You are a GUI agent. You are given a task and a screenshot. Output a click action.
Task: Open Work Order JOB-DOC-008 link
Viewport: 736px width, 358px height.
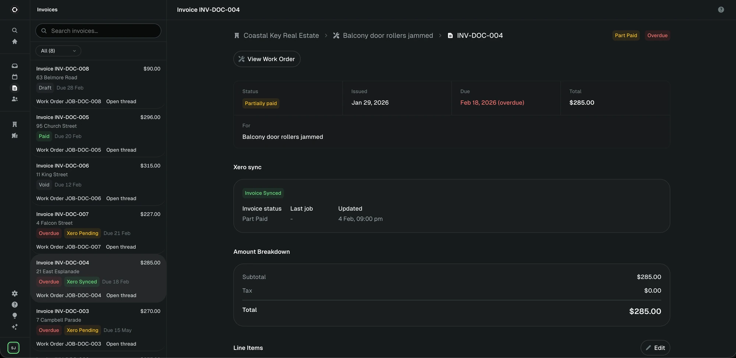pyautogui.click(x=68, y=101)
